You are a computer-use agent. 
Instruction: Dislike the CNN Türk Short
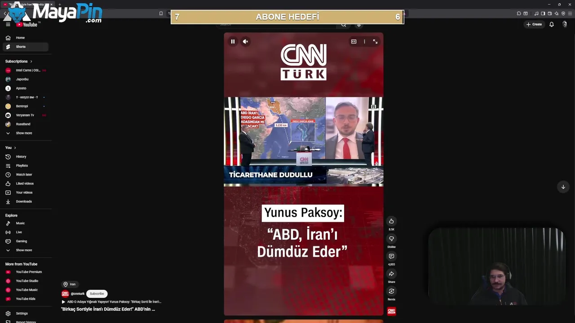tap(391, 239)
